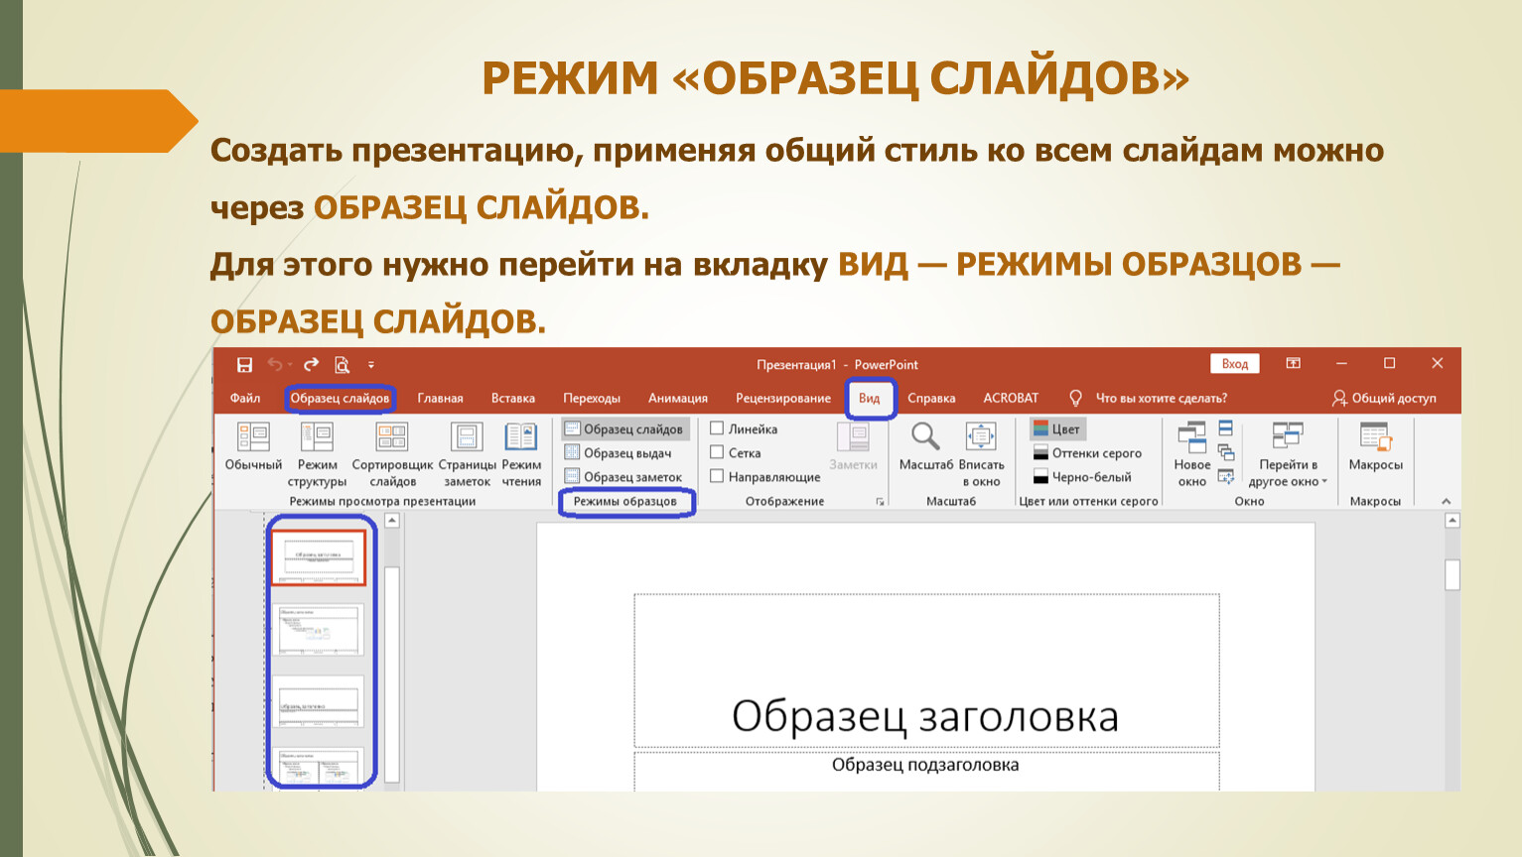Image resolution: width=1522 pixels, height=857 pixels.
Task: Enable Guides (Направляющие) checkbox
Action: [x=717, y=476]
